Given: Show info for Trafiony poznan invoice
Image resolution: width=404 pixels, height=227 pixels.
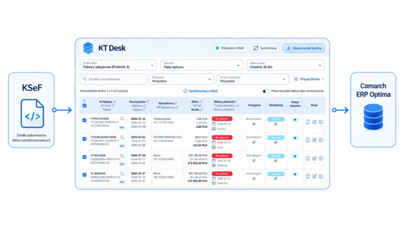Looking at the screenshot, I should pos(321,122).
